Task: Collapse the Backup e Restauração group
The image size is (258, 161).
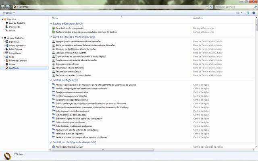Action: (51, 24)
